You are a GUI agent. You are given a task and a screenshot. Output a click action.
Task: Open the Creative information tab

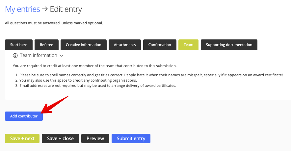[84, 45]
